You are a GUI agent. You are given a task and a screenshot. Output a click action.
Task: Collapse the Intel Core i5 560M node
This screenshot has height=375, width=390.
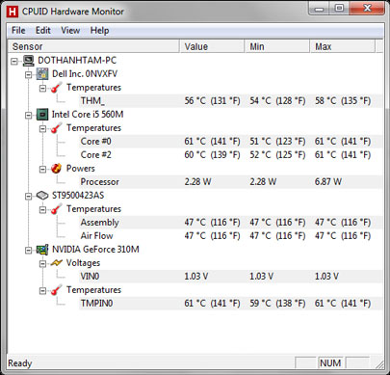point(29,115)
